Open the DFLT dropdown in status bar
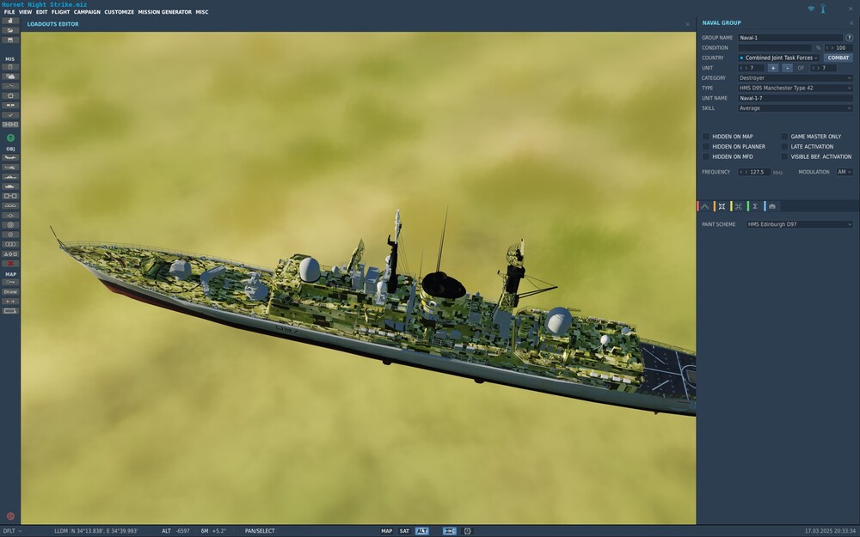The width and height of the screenshot is (860, 537). [x=12, y=531]
